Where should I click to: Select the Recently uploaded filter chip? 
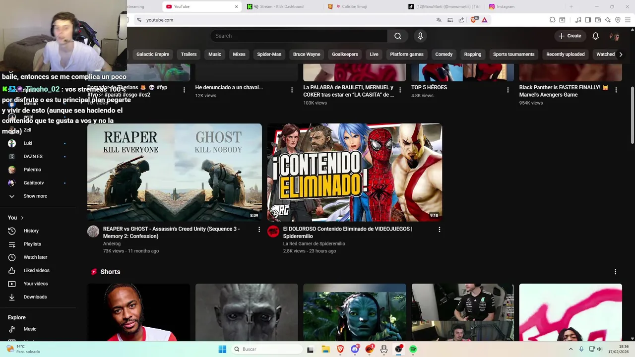click(x=566, y=54)
